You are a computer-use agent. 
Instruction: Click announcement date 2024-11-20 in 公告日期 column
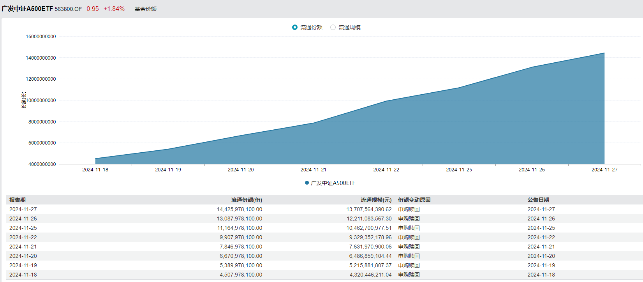(541, 256)
